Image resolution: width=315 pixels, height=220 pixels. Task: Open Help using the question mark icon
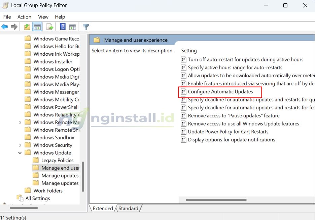pos(63,27)
